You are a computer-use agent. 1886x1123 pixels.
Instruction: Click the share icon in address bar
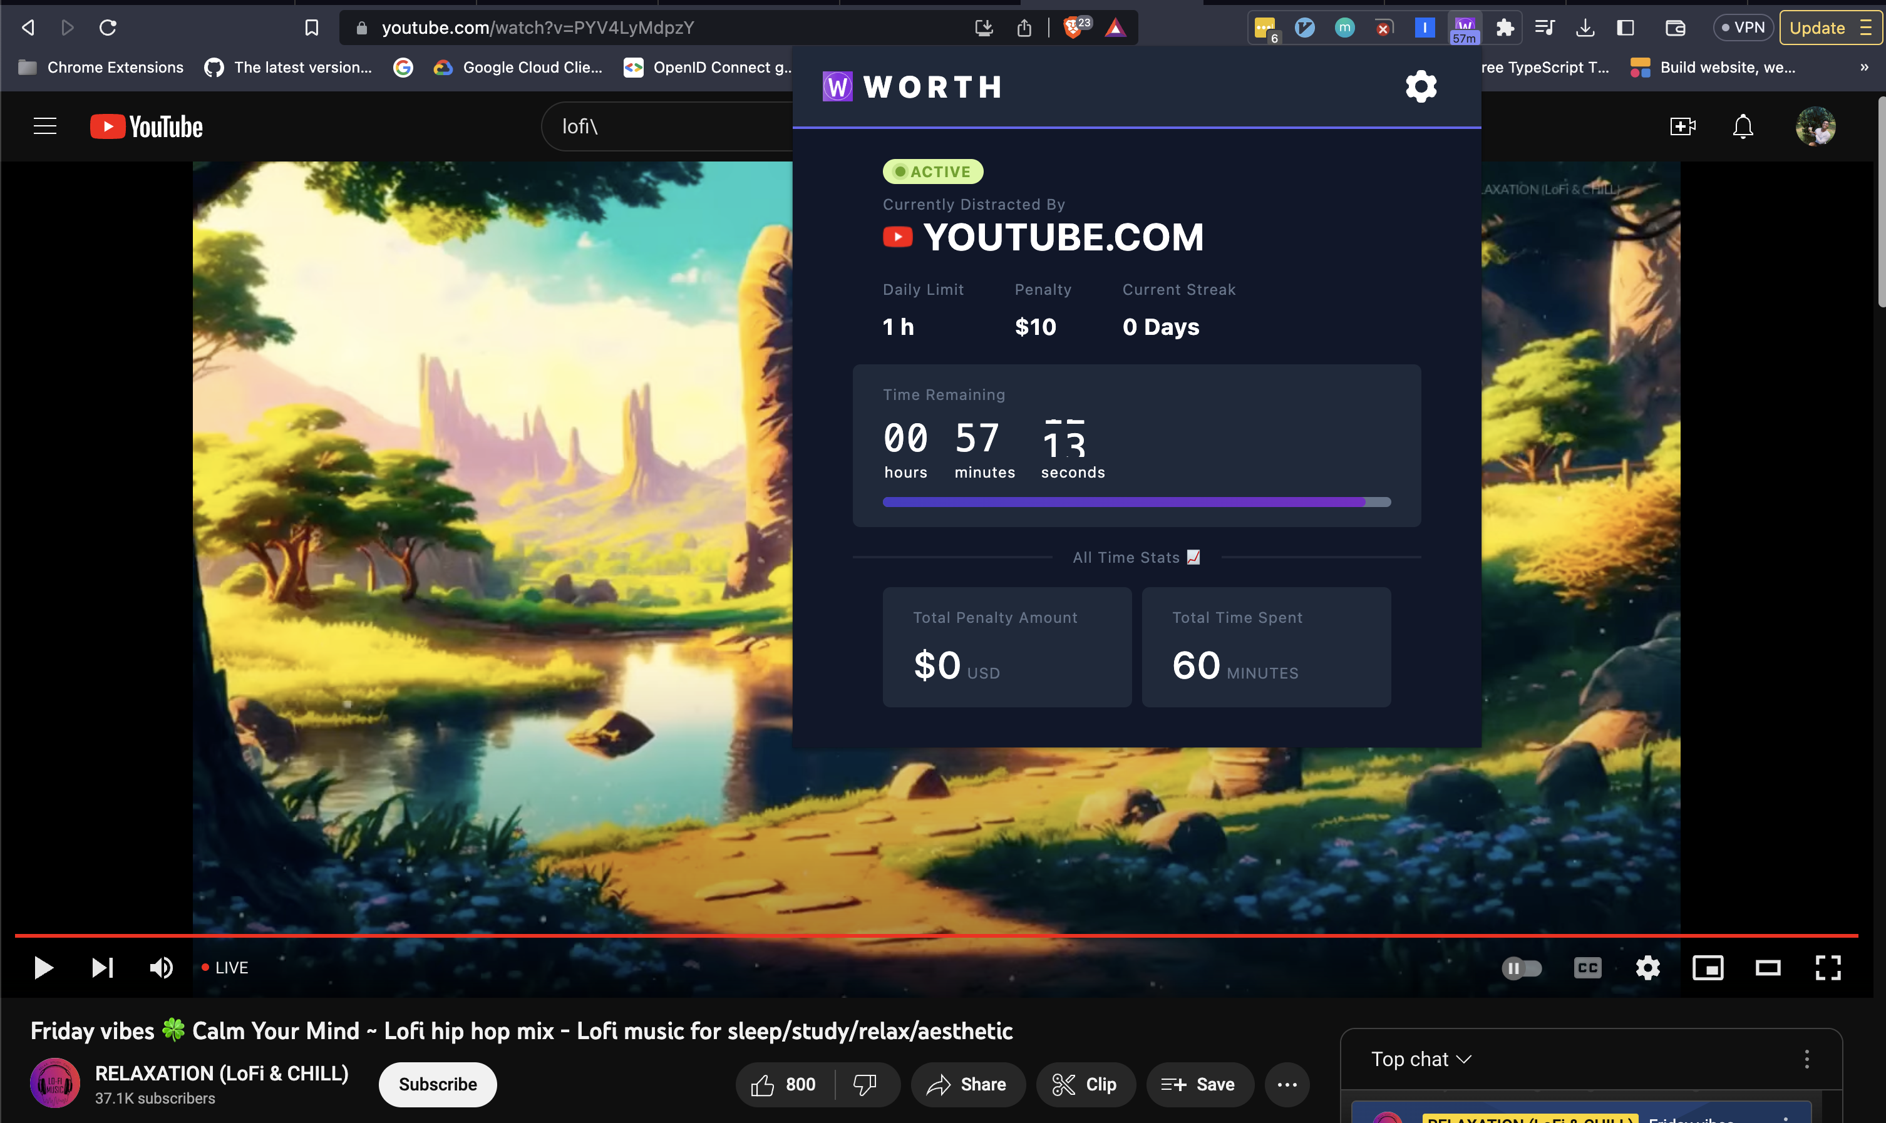(1024, 28)
